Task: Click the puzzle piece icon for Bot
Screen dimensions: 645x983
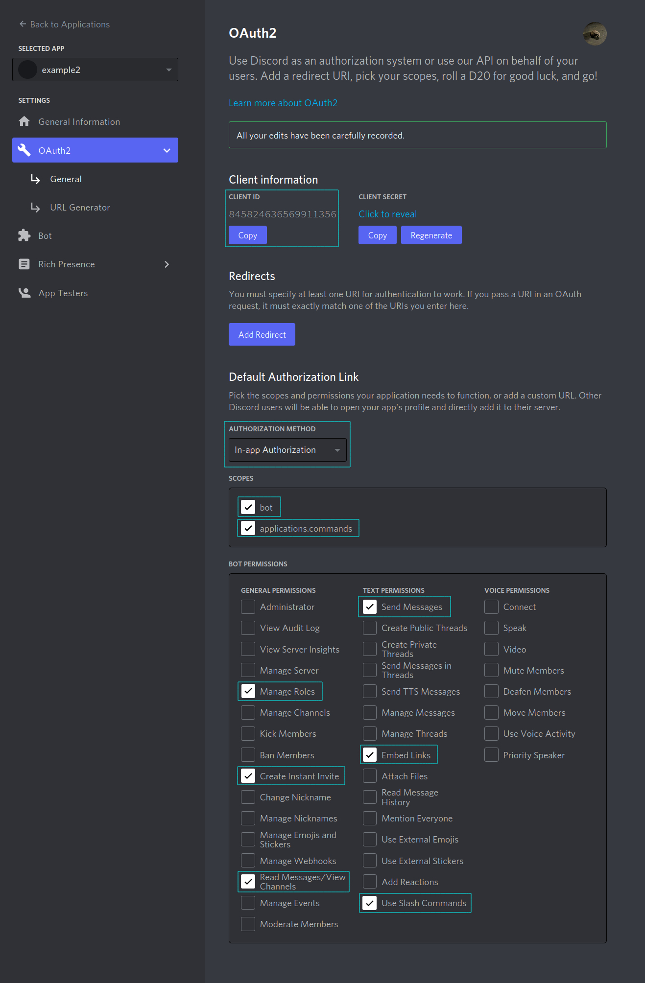Action: [24, 235]
